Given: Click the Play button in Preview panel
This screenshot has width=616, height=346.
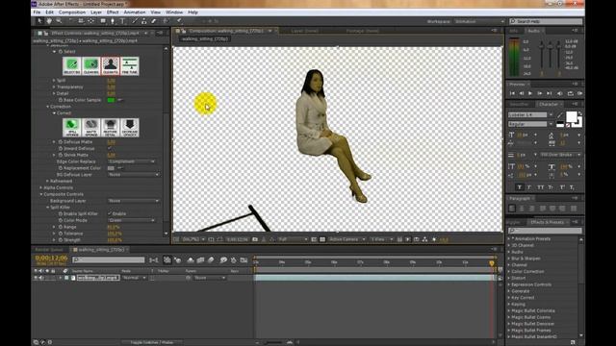Looking at the screenshot, I should coord(530,93).
